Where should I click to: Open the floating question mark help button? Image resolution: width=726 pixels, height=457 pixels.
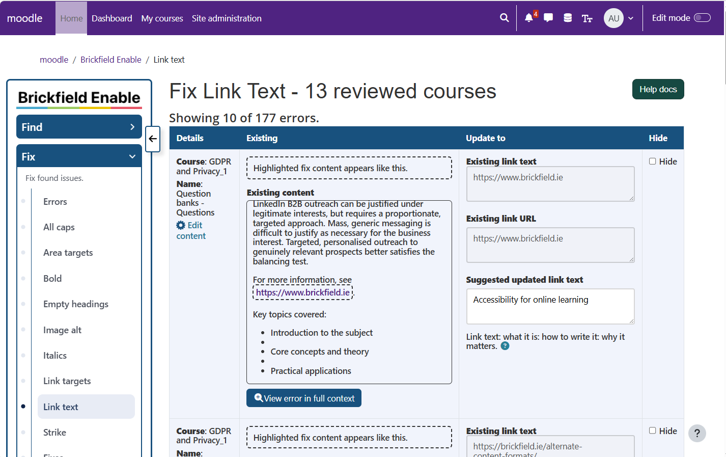(697, 434)
